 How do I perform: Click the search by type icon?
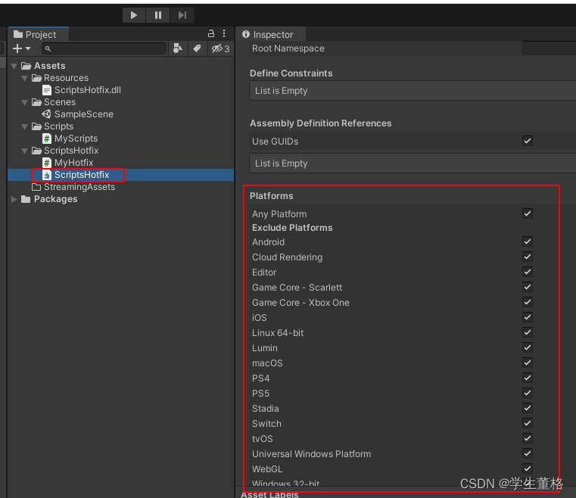[x=178, y=48]
